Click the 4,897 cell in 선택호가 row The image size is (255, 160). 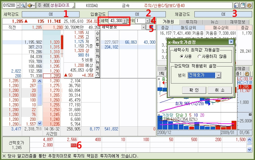[x=48, y=140]
